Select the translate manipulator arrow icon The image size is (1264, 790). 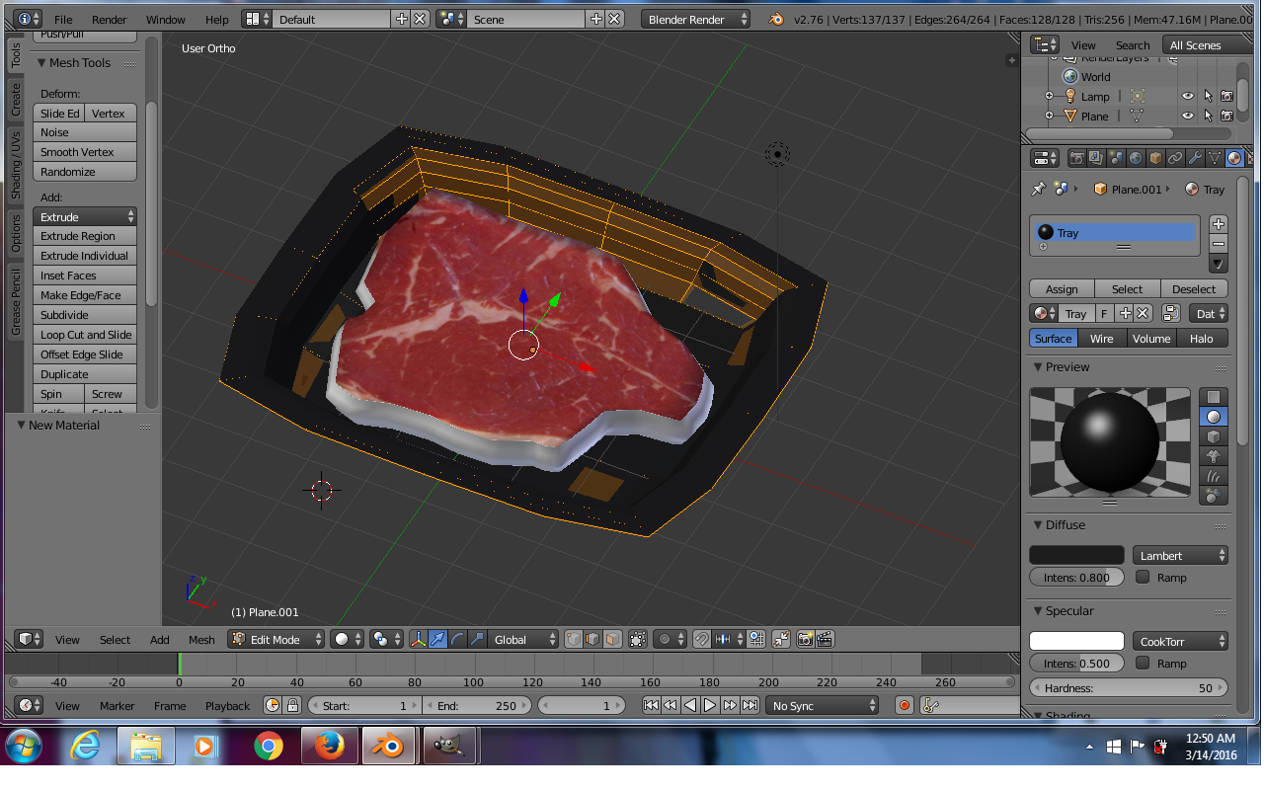pos(437,640)
